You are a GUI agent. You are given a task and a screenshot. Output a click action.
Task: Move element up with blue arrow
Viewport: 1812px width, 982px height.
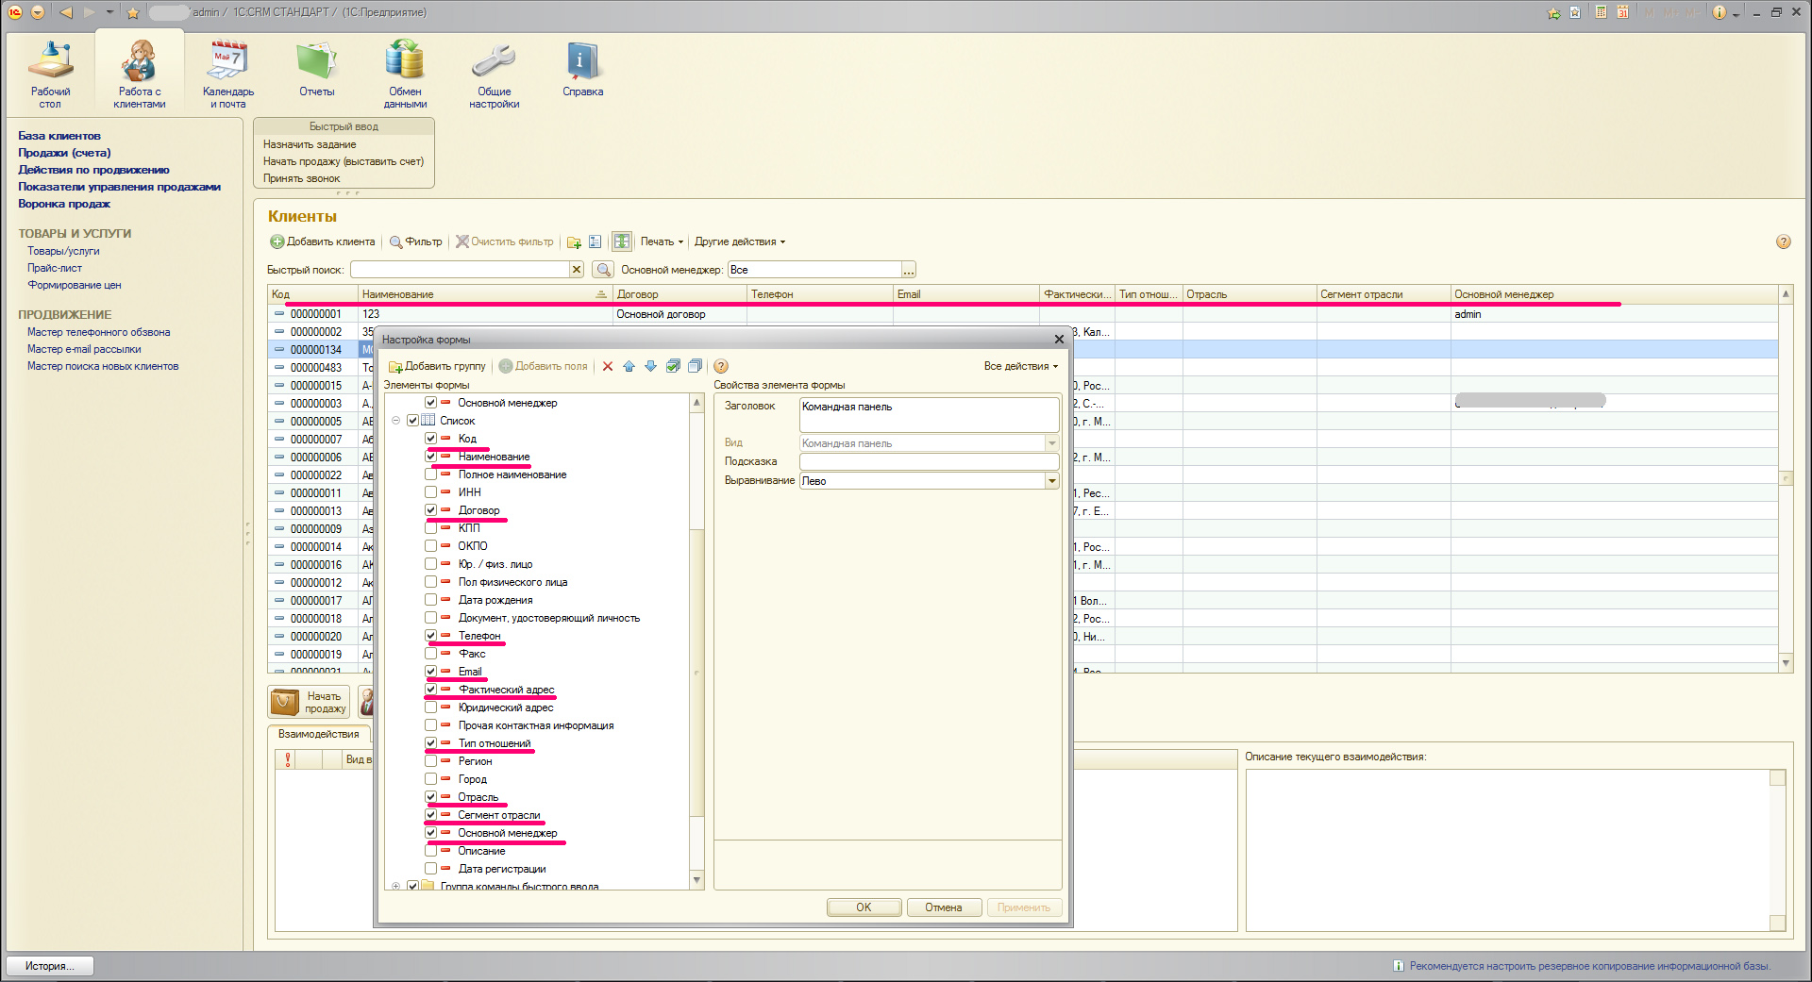pos(629,366)
